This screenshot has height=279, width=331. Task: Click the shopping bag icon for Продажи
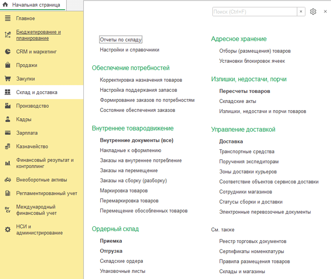pos(7,65)
